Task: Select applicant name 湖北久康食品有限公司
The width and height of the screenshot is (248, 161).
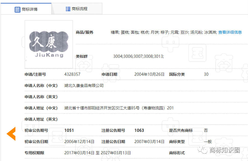Action: [x=84, y=86]
